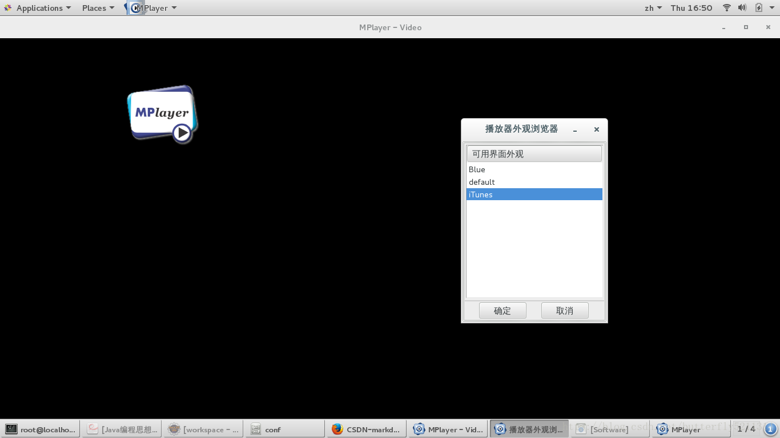This screenshot has height=438, width=780.
Task: Select the default skin entry
Action: click(x=534, y=182)
